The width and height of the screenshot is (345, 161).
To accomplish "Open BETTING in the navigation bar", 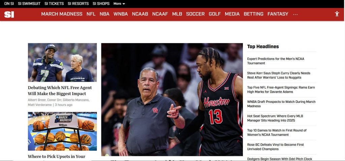I will (253, 14).
